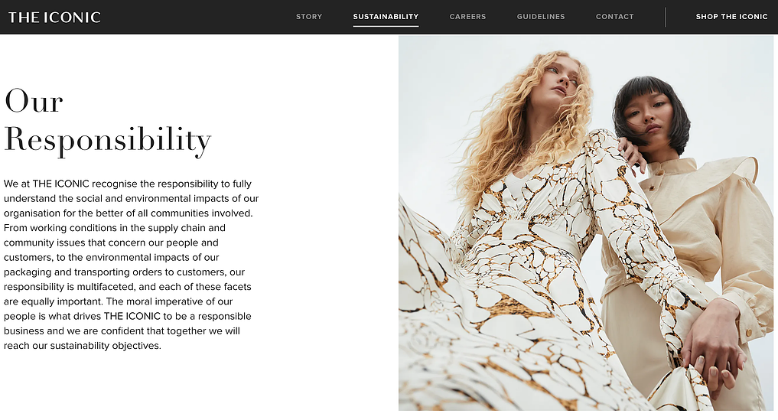Viewport: 778px width, 420px height.
Task: Click the vertical divider before Shop link
Action: [665, 17]
